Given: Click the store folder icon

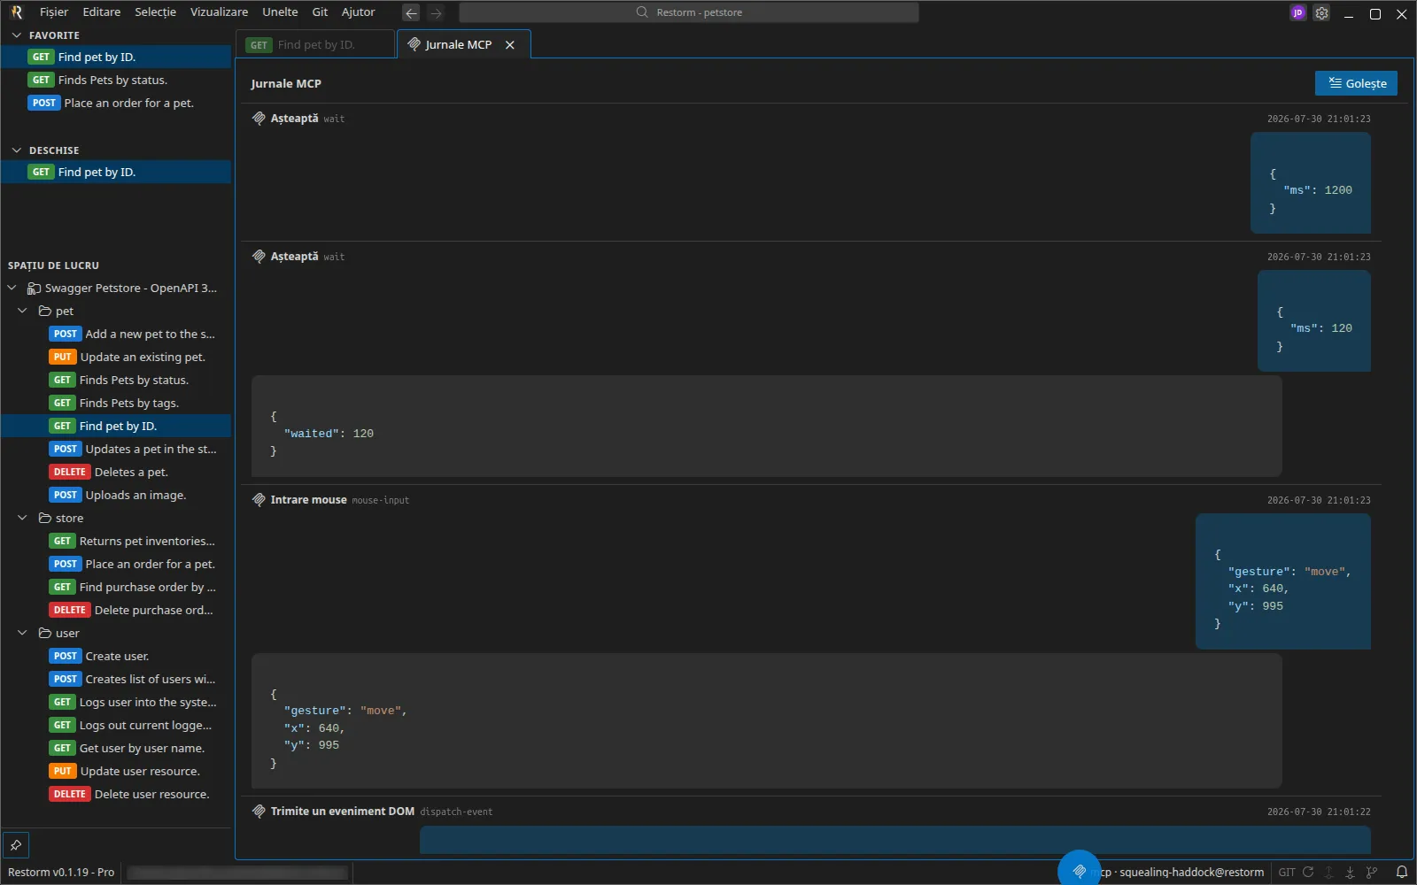Looking at the screenshot, I should [x=44, y=518].
